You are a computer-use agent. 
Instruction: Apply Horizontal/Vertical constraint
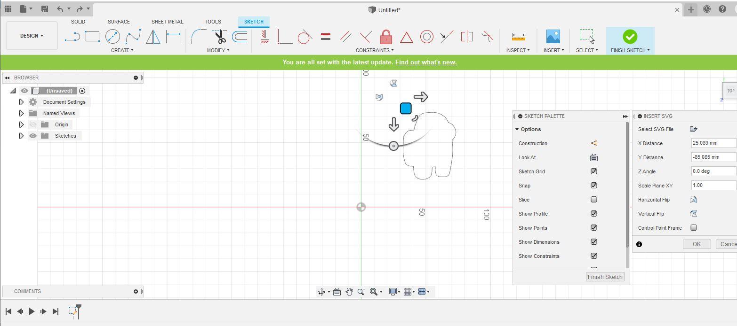(x=264, y=36)
